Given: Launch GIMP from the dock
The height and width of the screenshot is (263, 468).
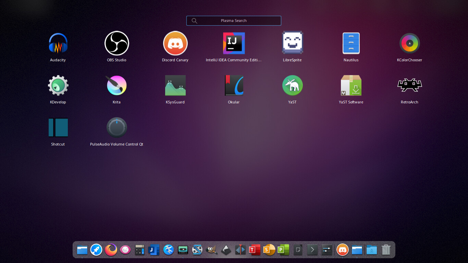Looking at the screenshot, I should (x=211, y=250).
